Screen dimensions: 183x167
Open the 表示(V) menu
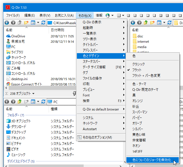45,15
